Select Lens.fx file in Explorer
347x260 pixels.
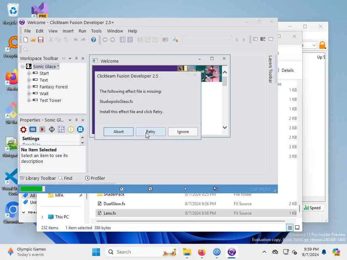110,213
